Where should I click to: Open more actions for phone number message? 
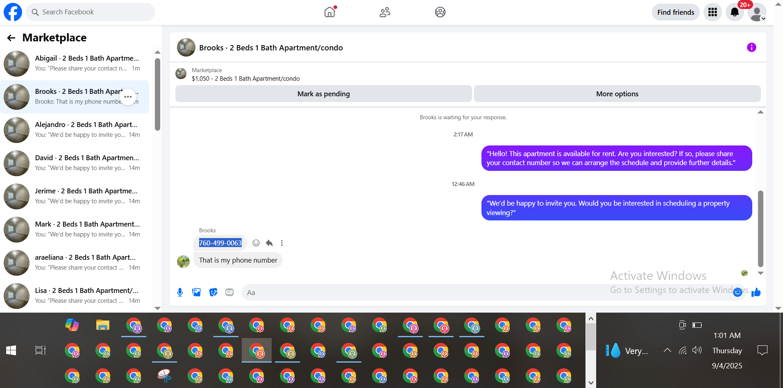pyautogui.click(x=282, y=243)
